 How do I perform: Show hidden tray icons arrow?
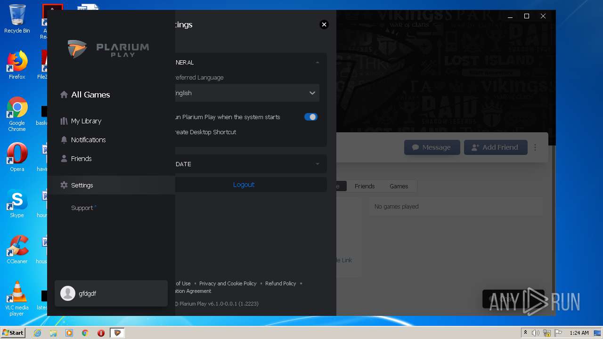525,333
